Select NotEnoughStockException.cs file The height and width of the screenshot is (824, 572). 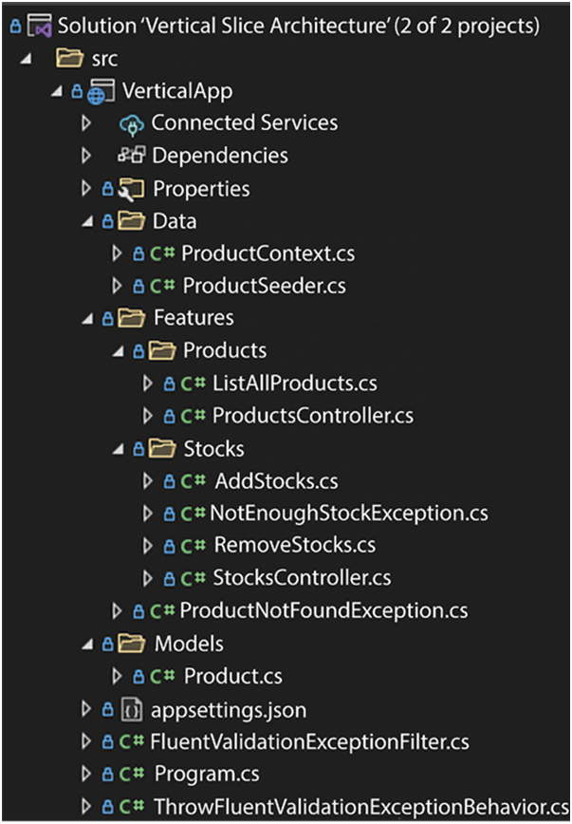tap(349, 514)
